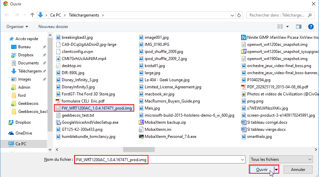Click the Up one level arrow
Image resolution: width=319 pixels, height=177 pixels.
[32, 15]
